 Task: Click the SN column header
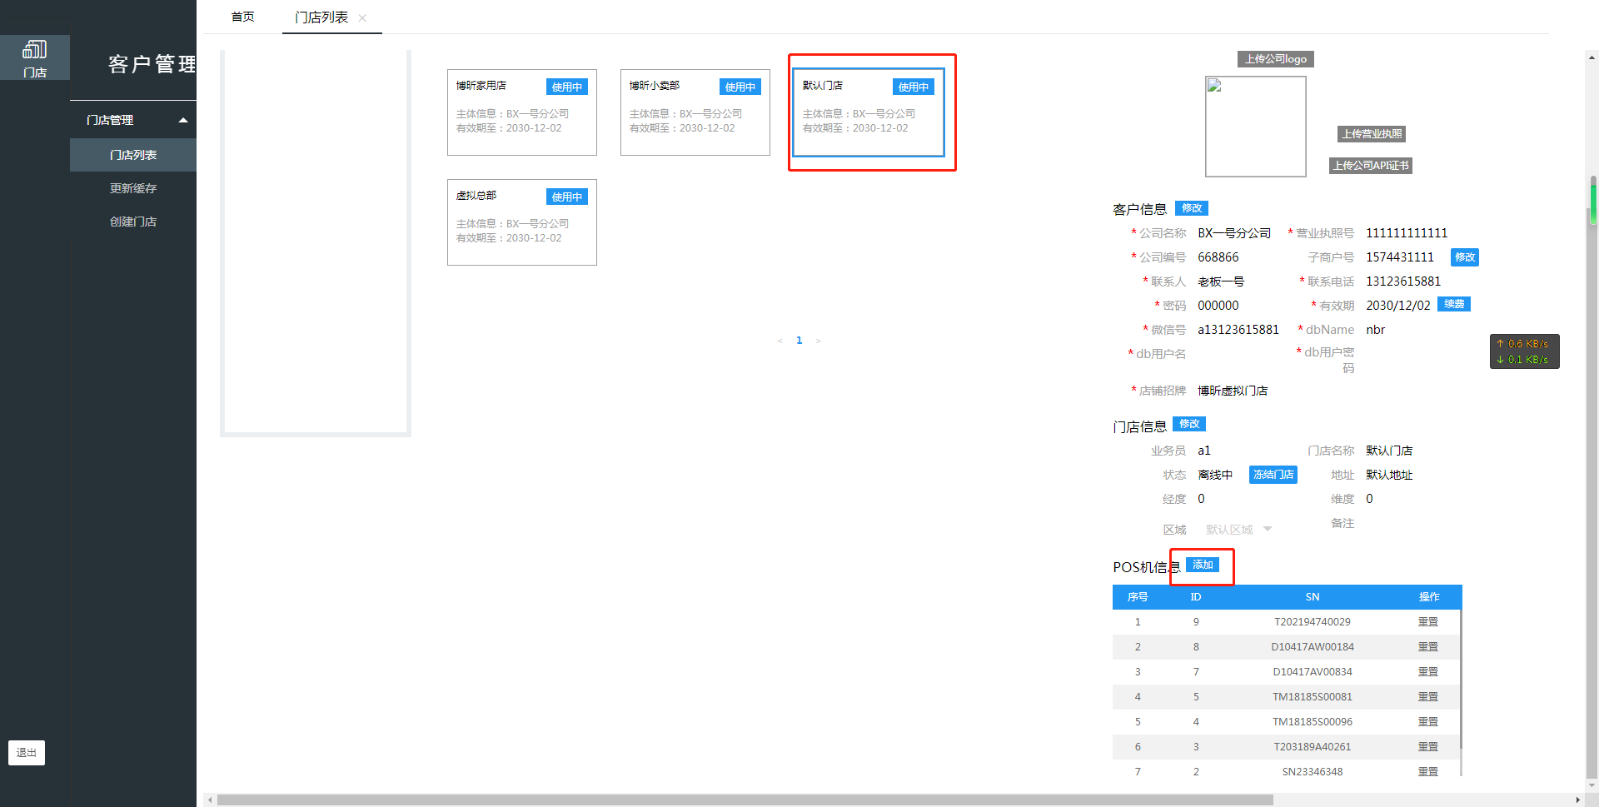[x=1313, y=597]
